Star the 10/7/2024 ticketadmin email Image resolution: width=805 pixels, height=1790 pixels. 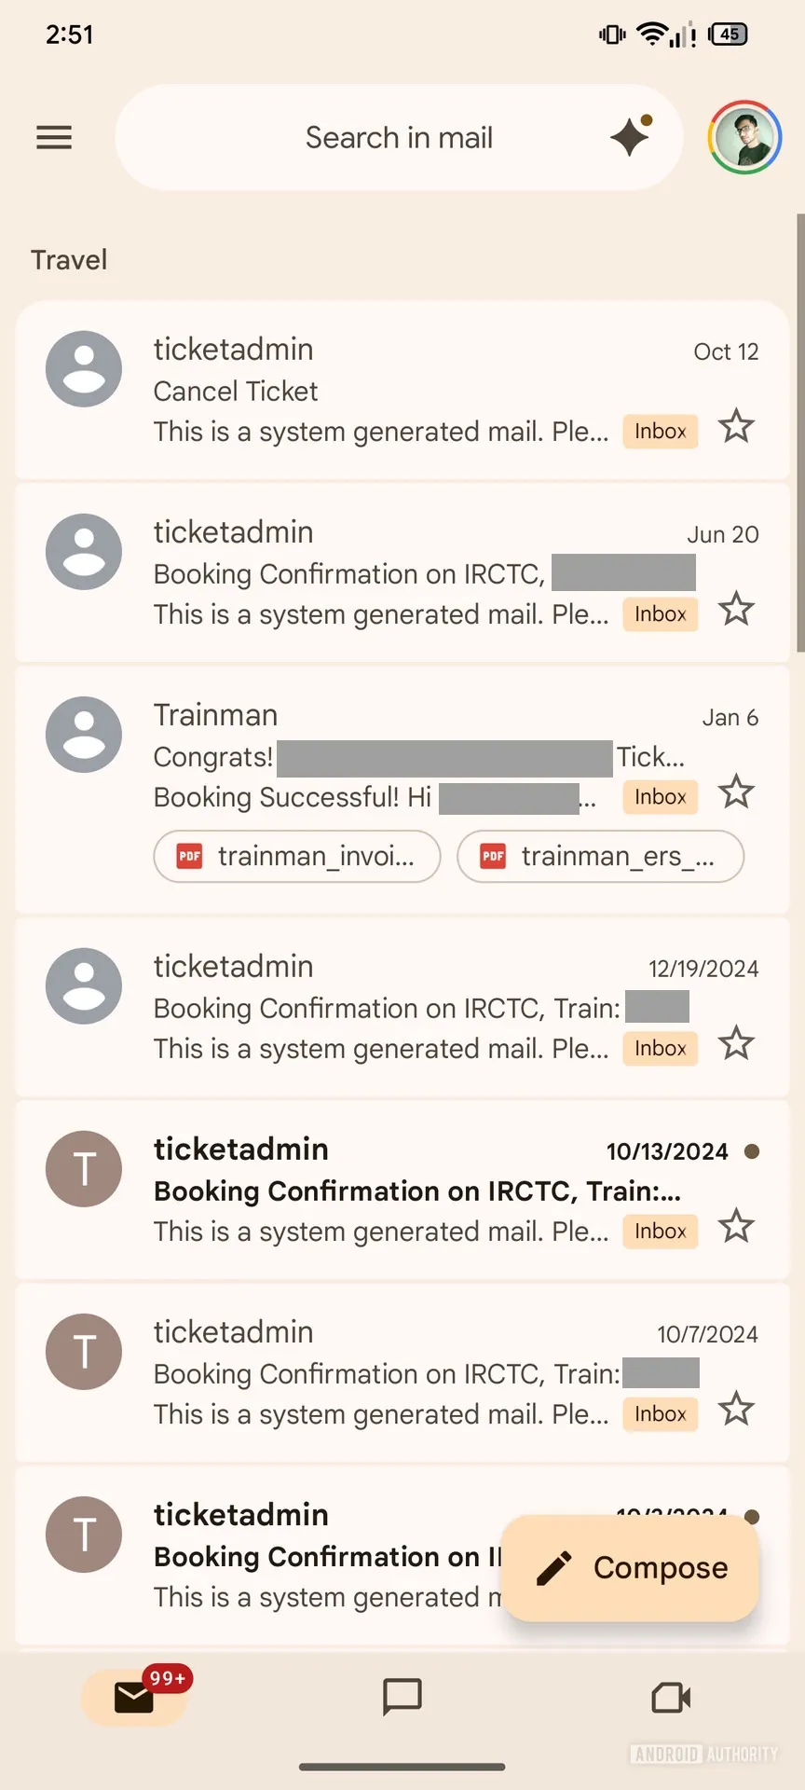pyautogui.click(x=736, y=1410)
